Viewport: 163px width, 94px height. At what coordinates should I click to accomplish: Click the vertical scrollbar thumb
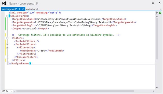pyautogui.click(x=157, y=38)
